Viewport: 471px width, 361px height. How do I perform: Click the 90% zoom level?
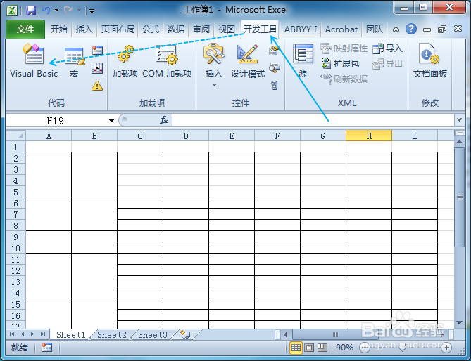[344, 348]
